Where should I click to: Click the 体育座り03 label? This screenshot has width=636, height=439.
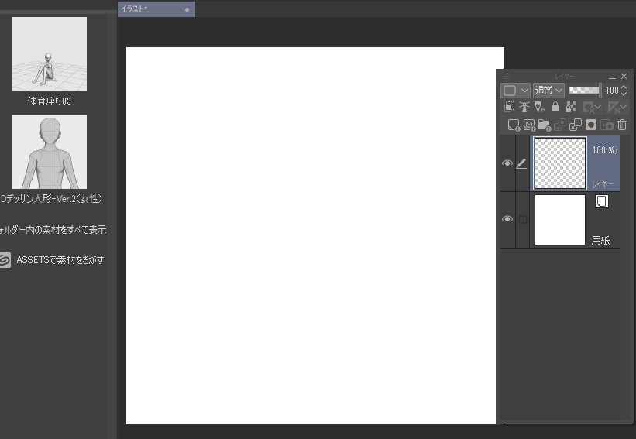point(49,101)
